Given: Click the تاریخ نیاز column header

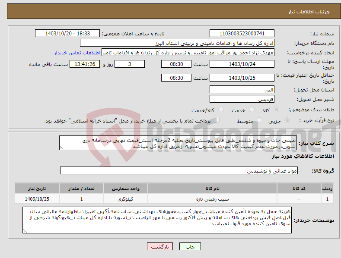Looking at the screenshot, I should [x=37, y=189].
